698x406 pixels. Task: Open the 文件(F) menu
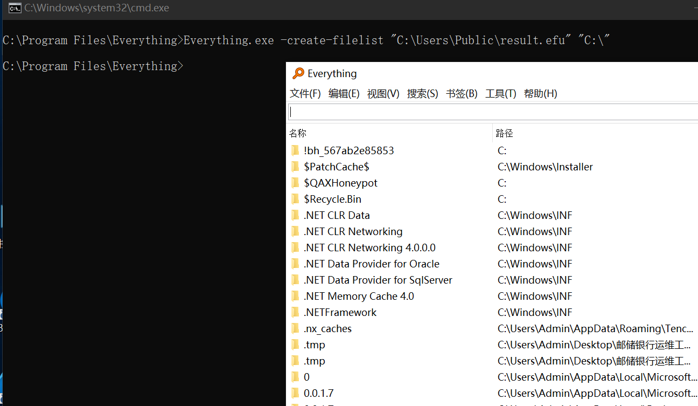305,94
